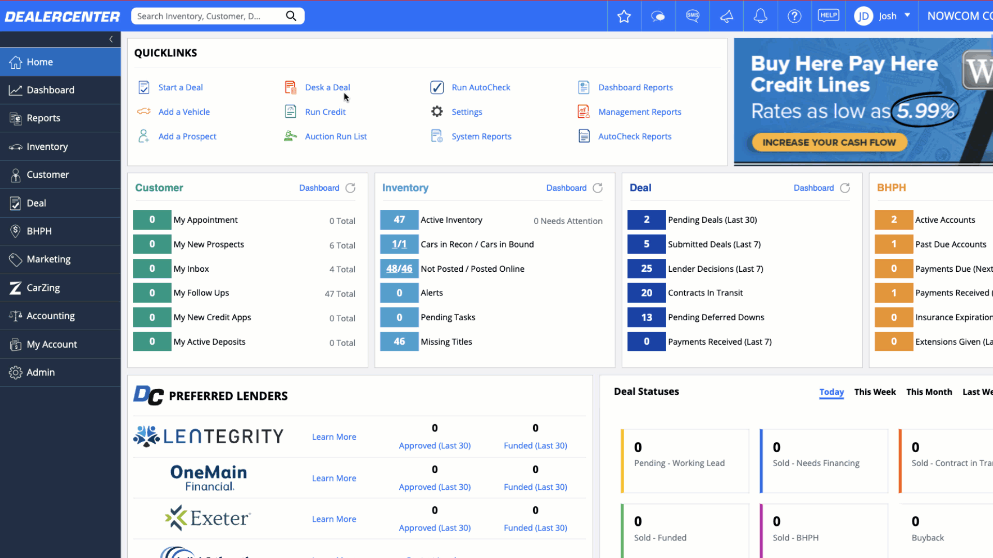The height and width of the screenshot is (558, 993).
Task: Click the 47 Active Inventory count
Action: tap(399, 220)
